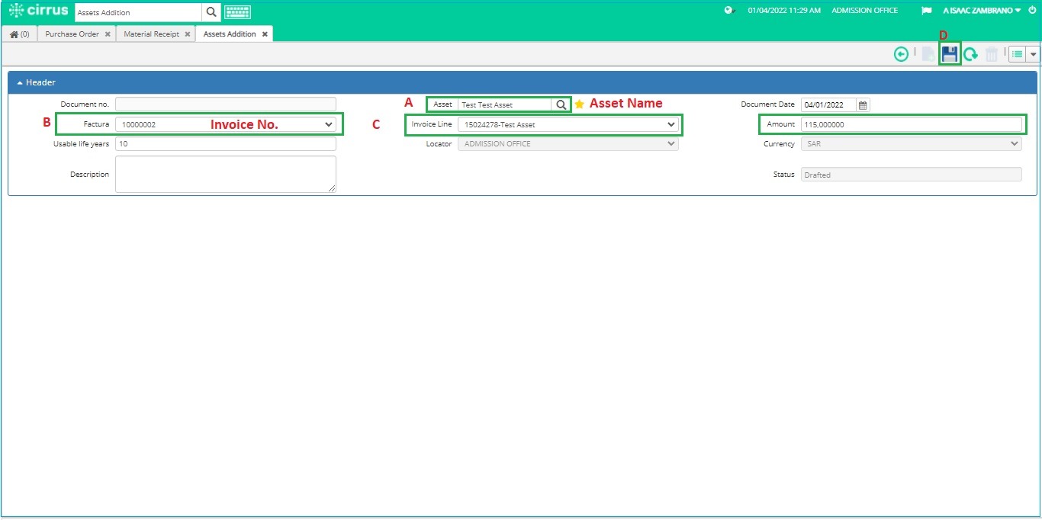Click the cirrus logo
The height and width of the screenshot is (520, 1042).
[38, 11]
